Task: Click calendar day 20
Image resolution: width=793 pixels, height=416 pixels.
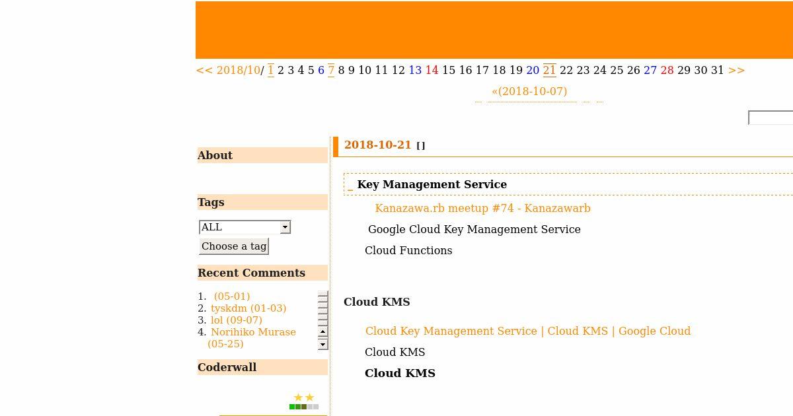Action: pos(533,70)
